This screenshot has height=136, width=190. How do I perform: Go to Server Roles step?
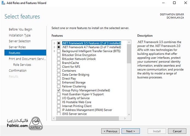(x=17, y=47)
